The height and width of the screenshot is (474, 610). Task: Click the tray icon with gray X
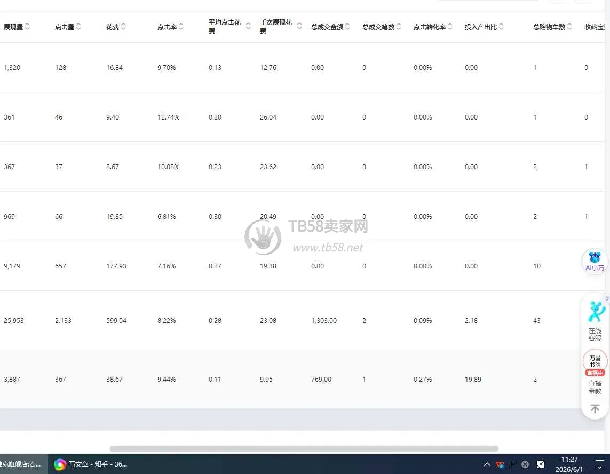pyautogui.click(x=525, y=464)
